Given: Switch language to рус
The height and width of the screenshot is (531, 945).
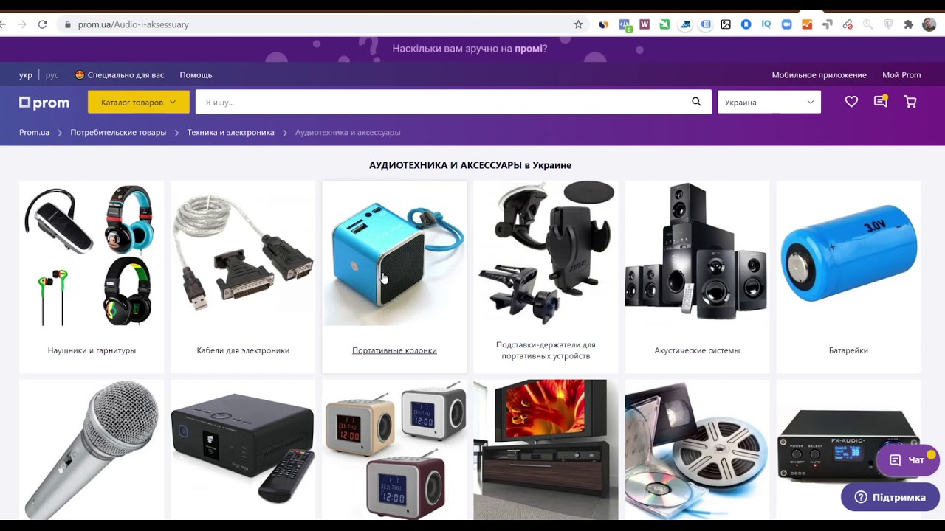Looking at the screenshot, I should (52, 75).
